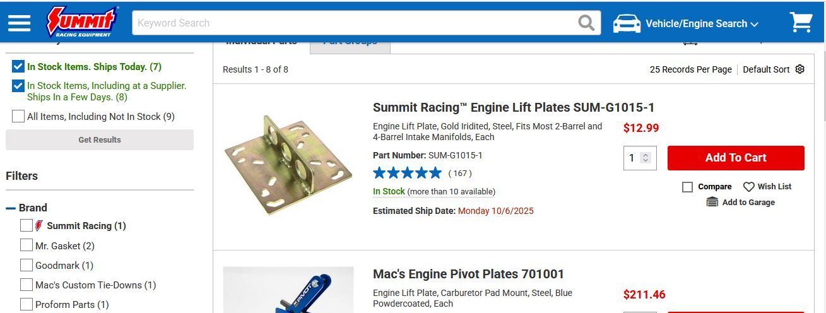826x313 pixels.
Task: Increase quantity with the stepper arrows
Action: point(646,155)
